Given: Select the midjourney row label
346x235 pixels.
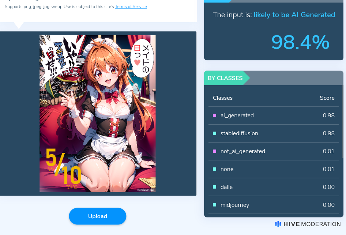Looking at the screenshot, I should click(235, 205).
